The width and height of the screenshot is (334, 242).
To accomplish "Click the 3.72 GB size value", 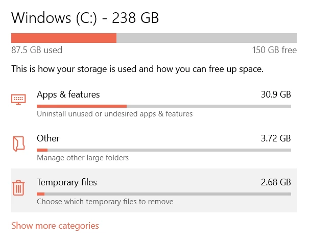I will 275,138.
